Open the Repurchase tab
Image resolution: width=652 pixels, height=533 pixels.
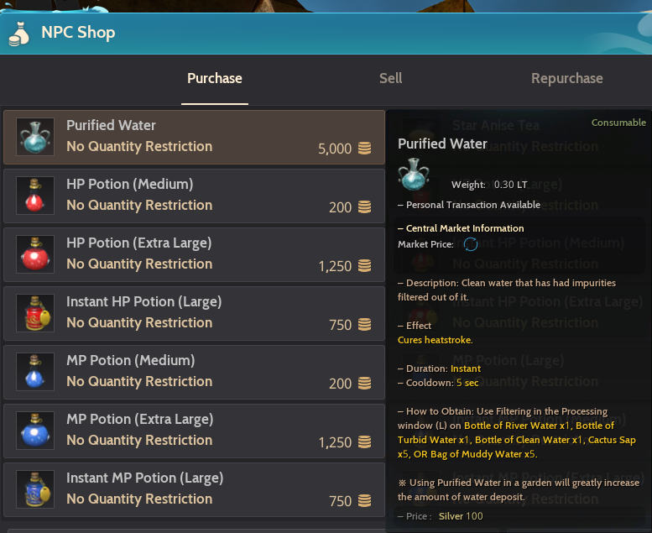click(x=566, y=79)
